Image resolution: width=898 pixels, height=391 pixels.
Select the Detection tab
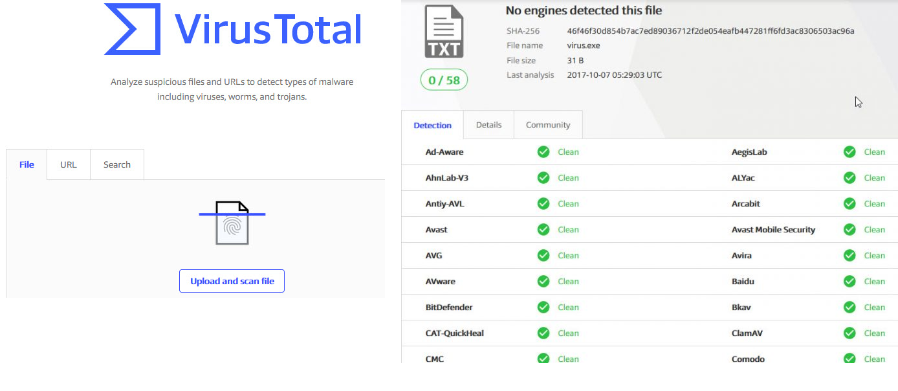tap(432, 125)
